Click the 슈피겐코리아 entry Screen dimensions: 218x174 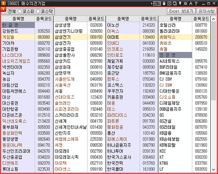pyautogui.click(x=67, y=109)
